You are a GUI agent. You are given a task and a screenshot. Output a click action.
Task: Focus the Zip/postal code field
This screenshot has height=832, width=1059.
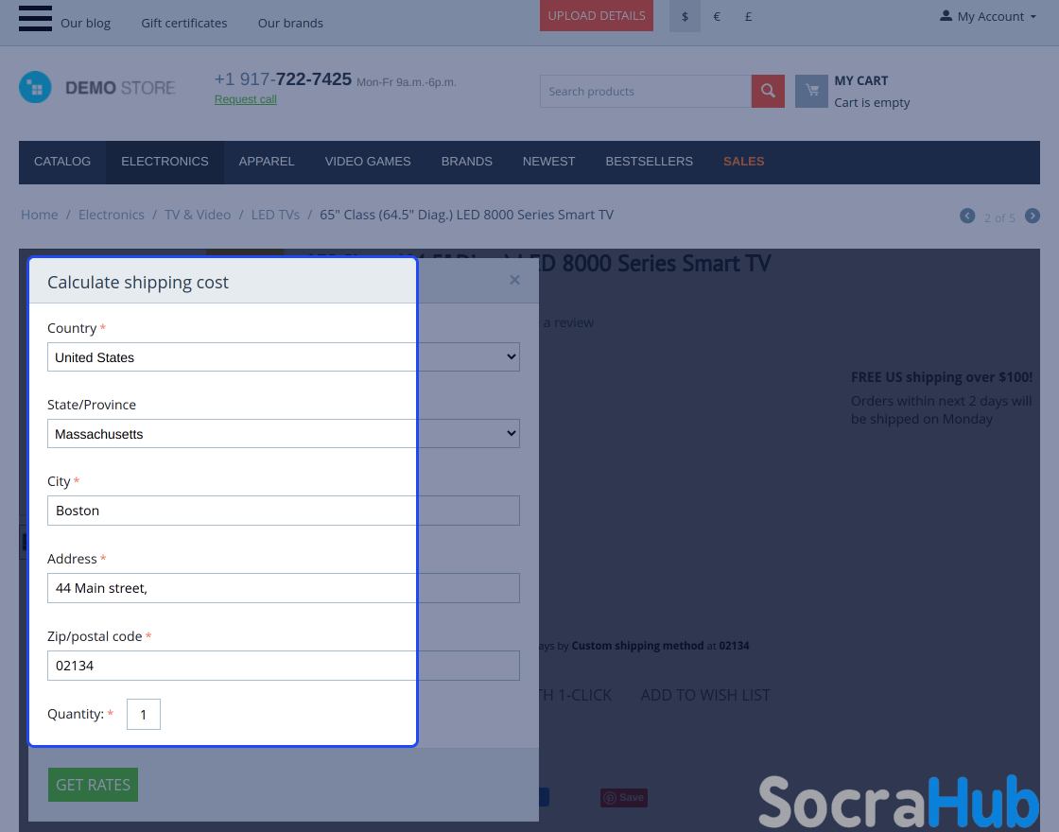pyautogui.click(x=284, y=666)
